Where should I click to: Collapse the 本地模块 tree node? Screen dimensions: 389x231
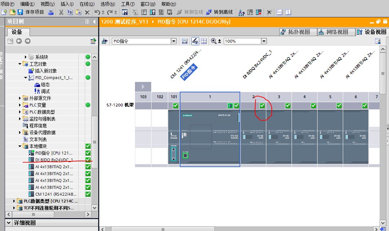click(20, 146)
